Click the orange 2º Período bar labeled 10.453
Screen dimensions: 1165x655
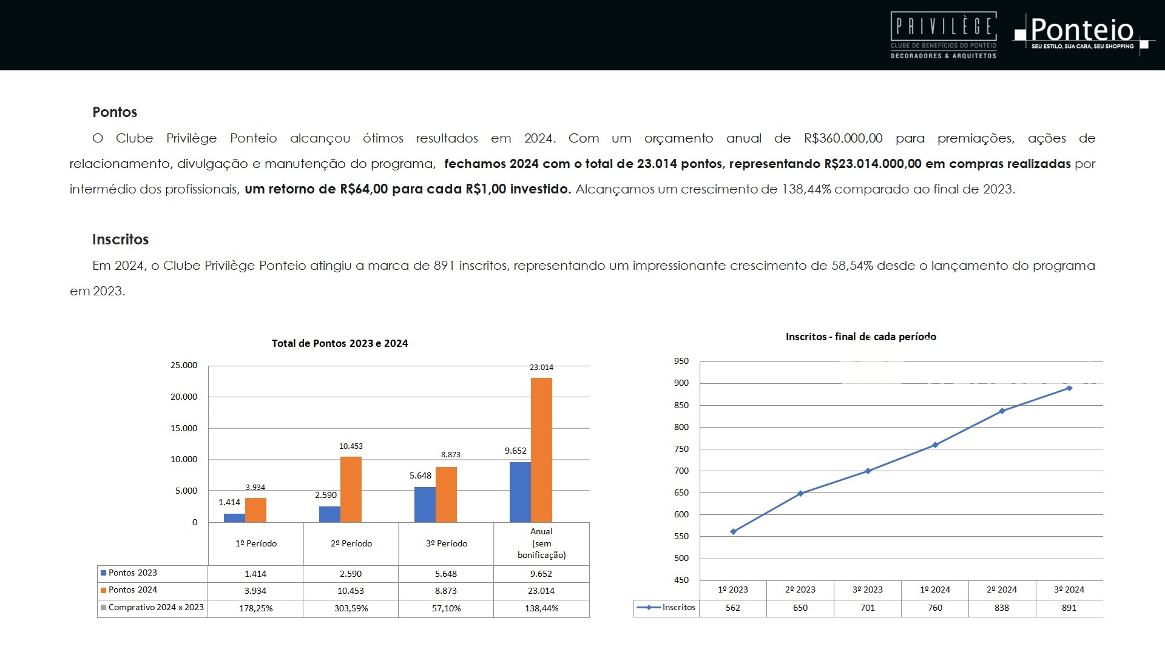[351, 489]
